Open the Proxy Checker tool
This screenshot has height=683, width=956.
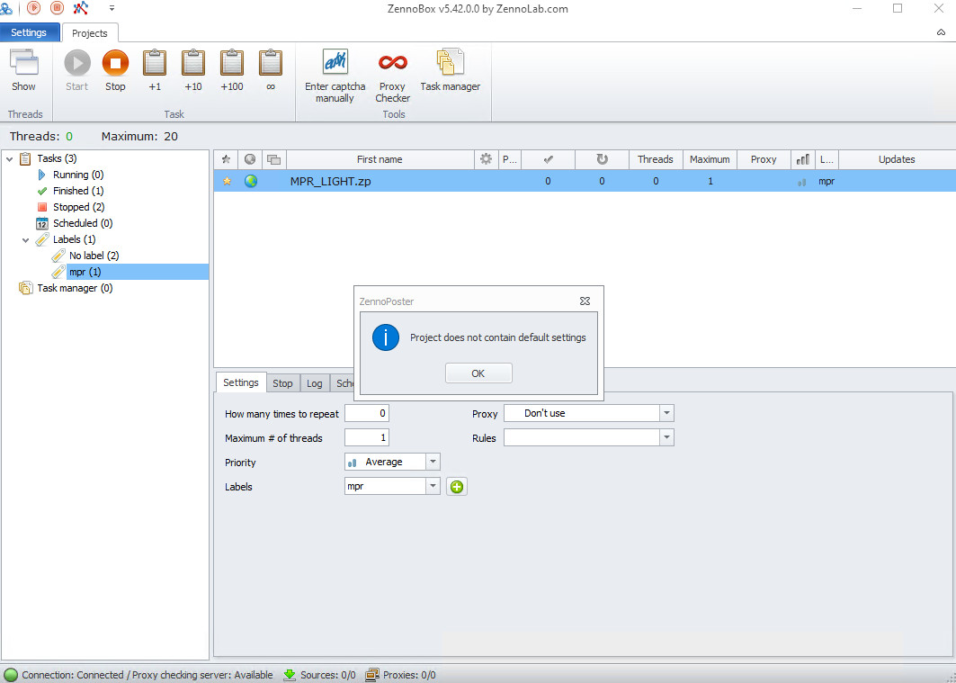pyautogui.click(x=392, y=64)
